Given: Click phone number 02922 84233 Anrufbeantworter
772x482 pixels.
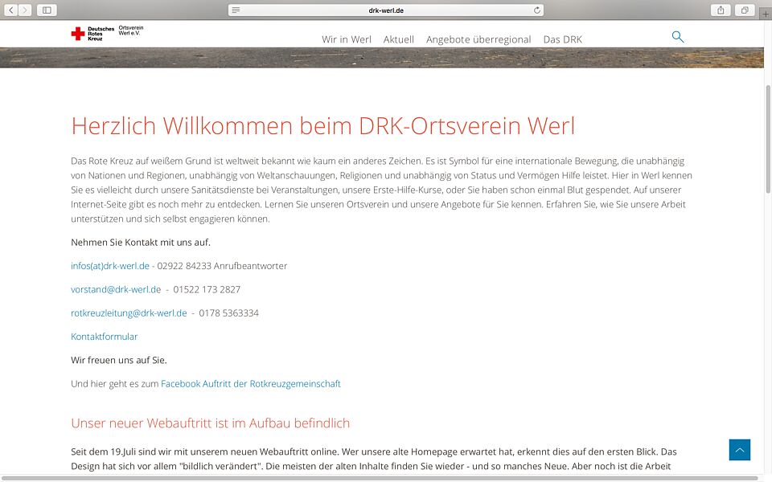Looking at the screenshot, I should click(x=222, y=266).
